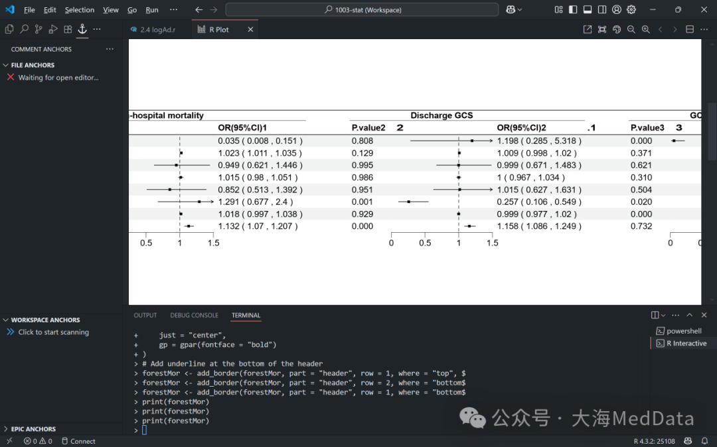Open the notifications bell in status bar
The width and height of the screenshot is (717, 447).
(x=704, y=440)
